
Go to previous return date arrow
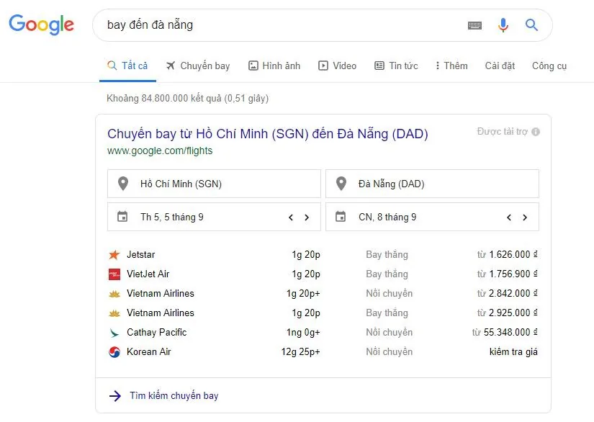click(x=509, y=217)
